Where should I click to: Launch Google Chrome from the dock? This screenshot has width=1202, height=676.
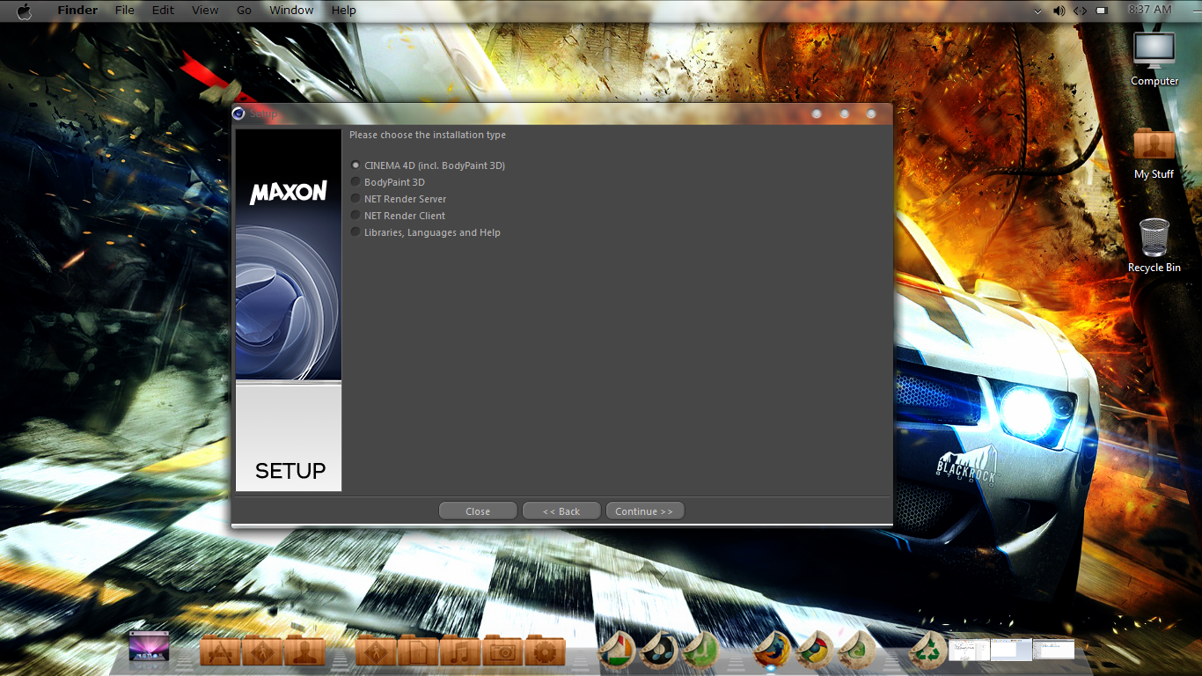[814, 650]
